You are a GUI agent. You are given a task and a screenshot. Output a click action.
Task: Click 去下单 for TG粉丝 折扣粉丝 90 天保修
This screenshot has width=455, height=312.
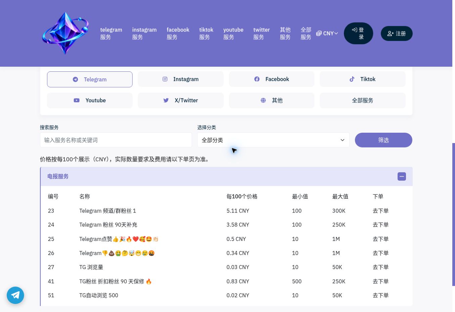click(x=380, y=282)
